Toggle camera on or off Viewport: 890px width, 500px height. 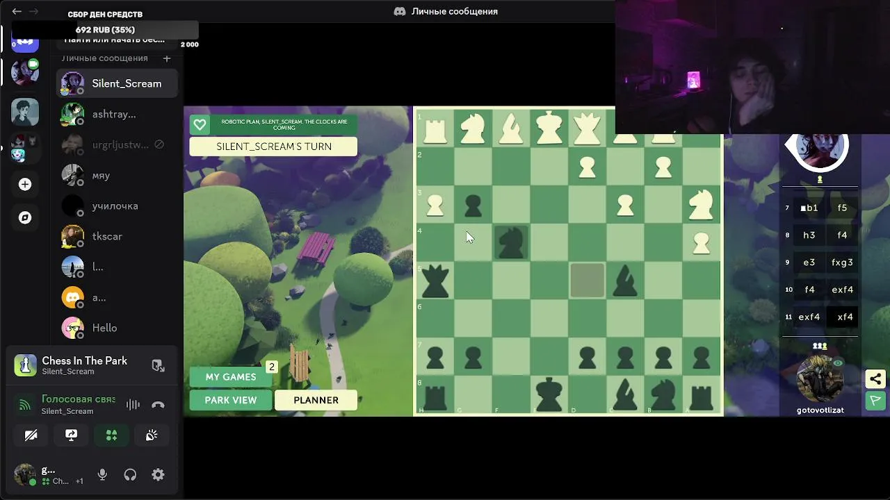(31, 435)
